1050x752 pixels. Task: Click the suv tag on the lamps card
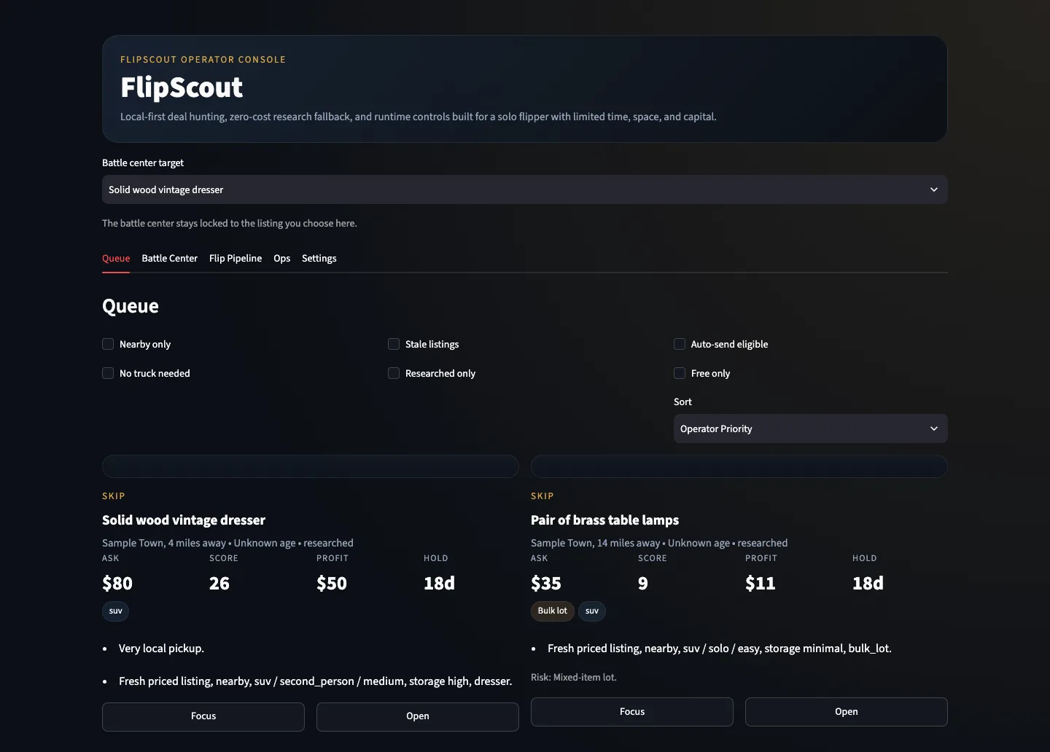click(592, 611)
